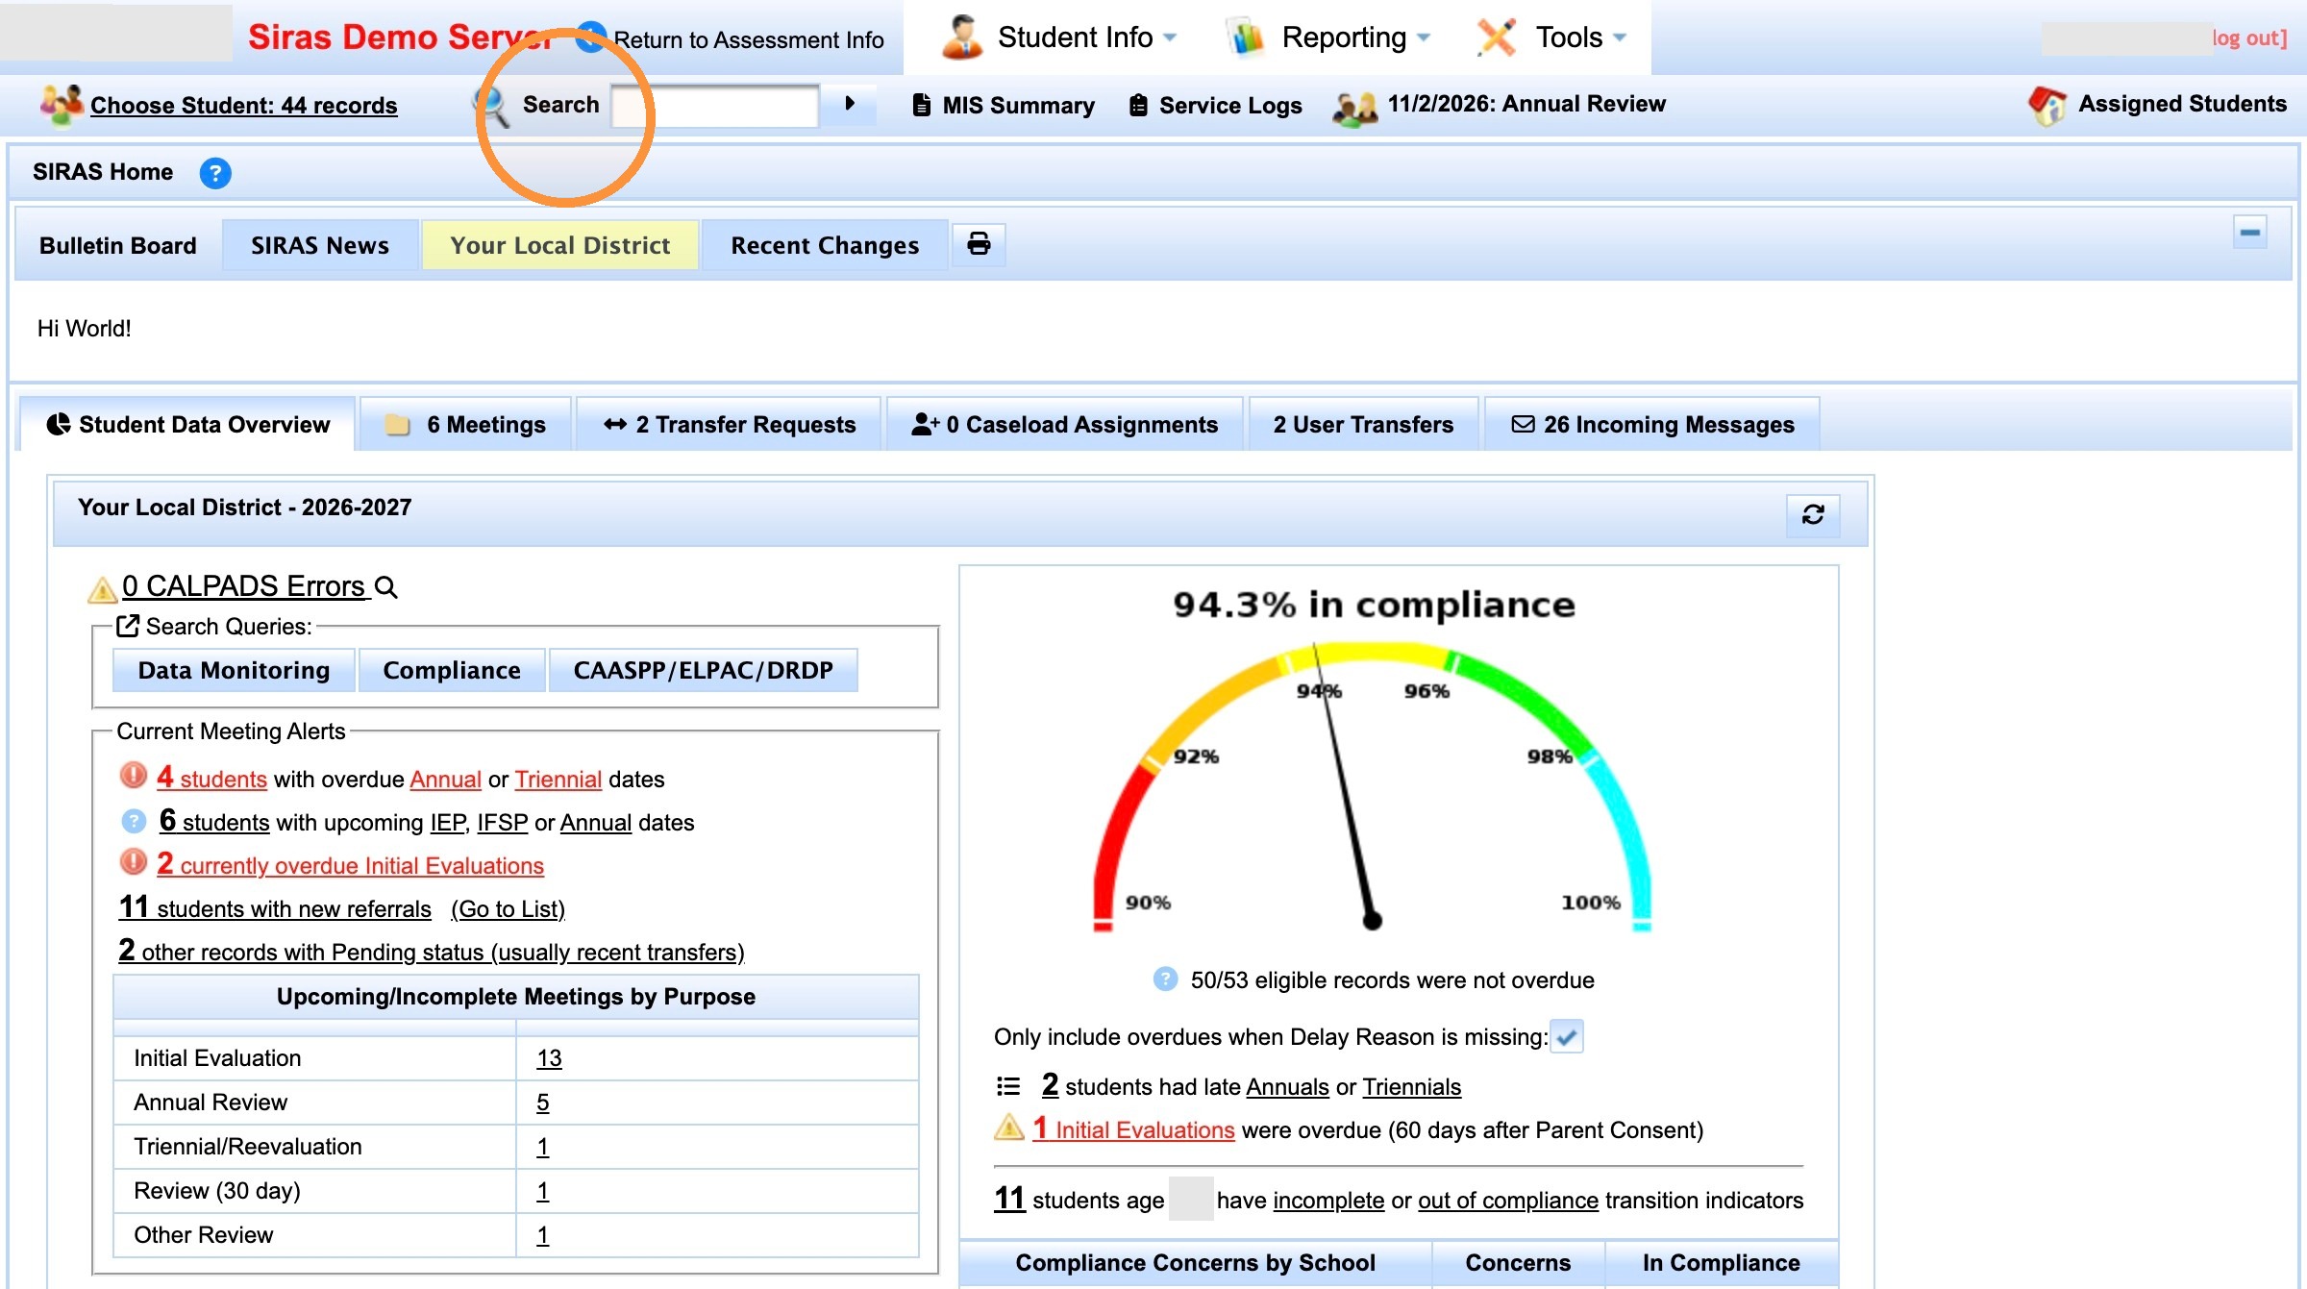Screen dimensions: 2307x1289
Task: Click the print icon beside Recent Changes
Action: click(x=979, y=244)
